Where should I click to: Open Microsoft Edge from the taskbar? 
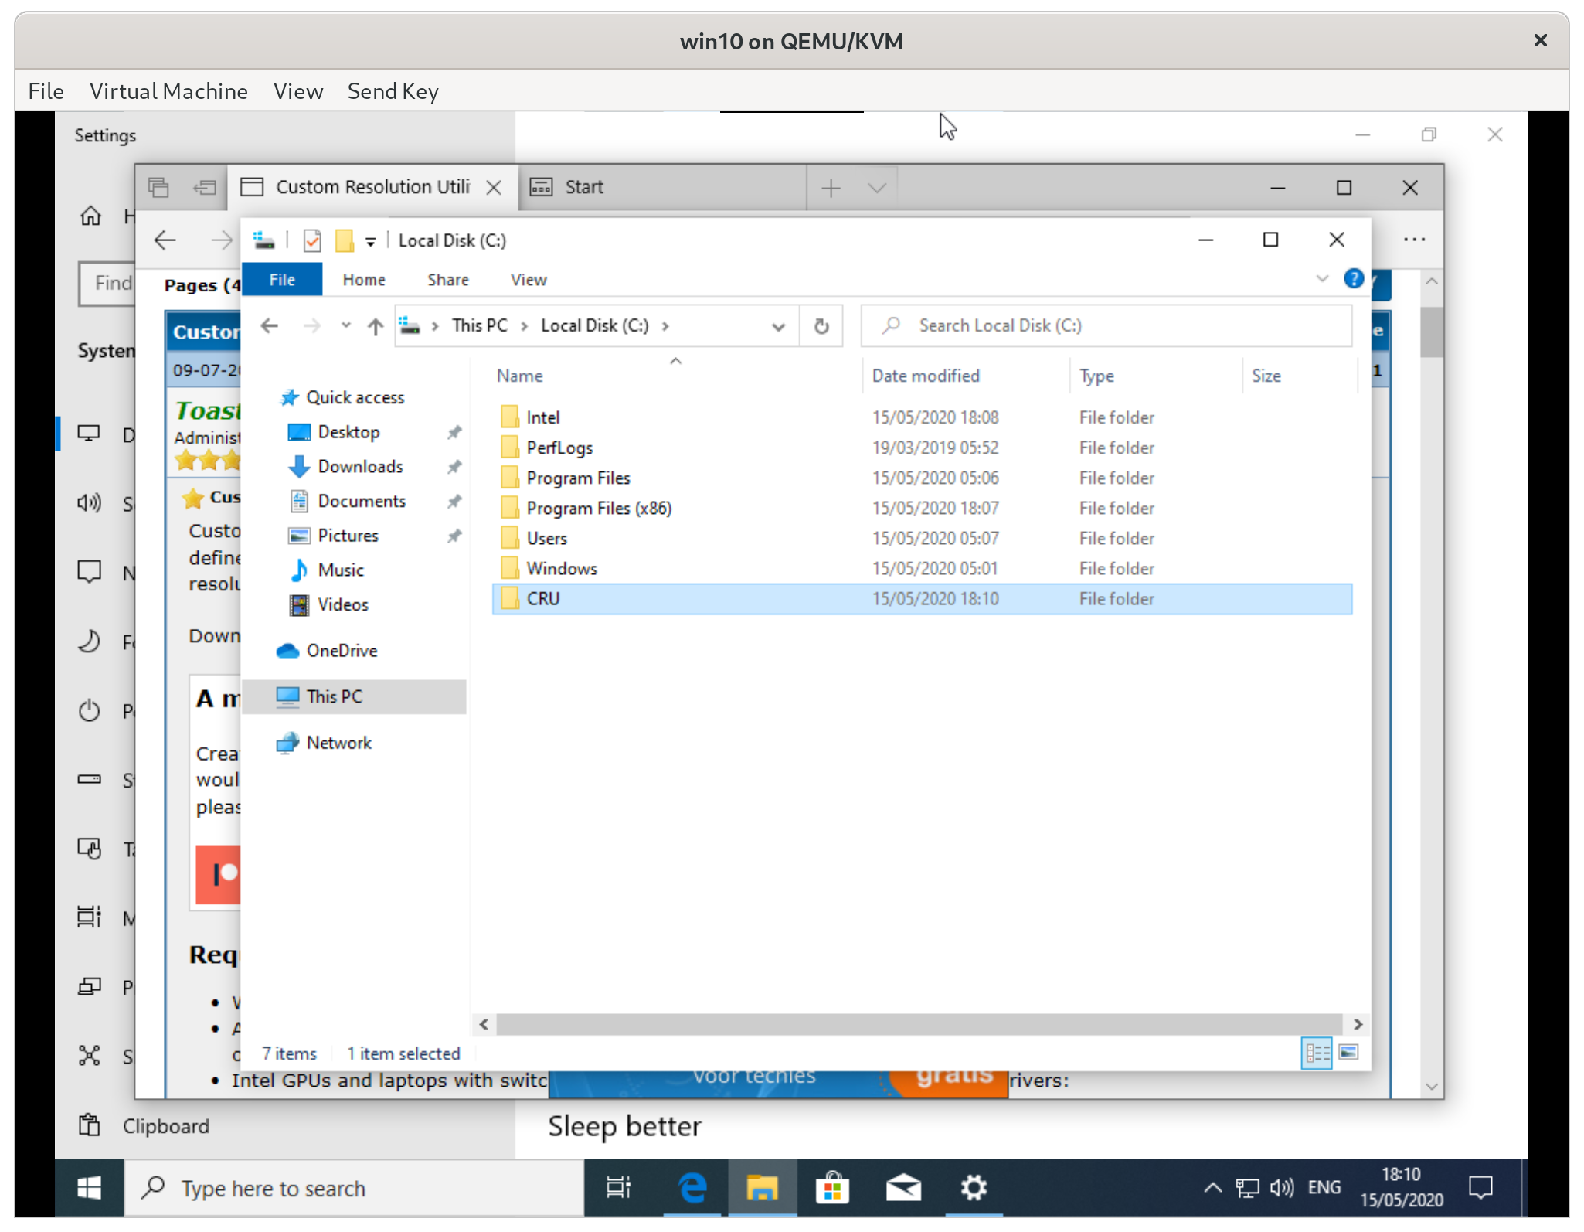(x=692, y=1188)
